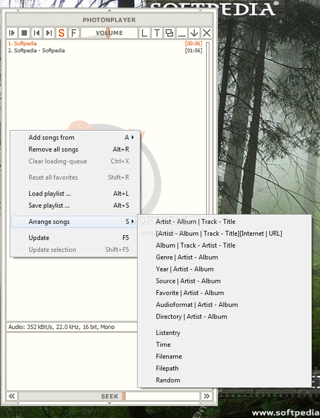Screen dimensions: 320x418
Task: Choose Clear loading-queue menu entry
Action: tap(75, 161)
